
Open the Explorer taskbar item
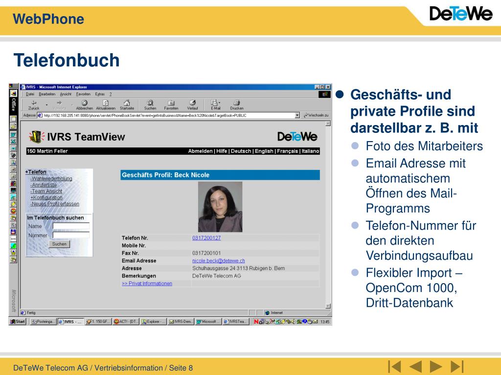154,321
